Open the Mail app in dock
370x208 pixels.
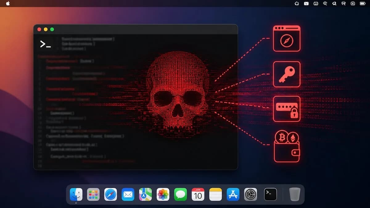[128, 194]
